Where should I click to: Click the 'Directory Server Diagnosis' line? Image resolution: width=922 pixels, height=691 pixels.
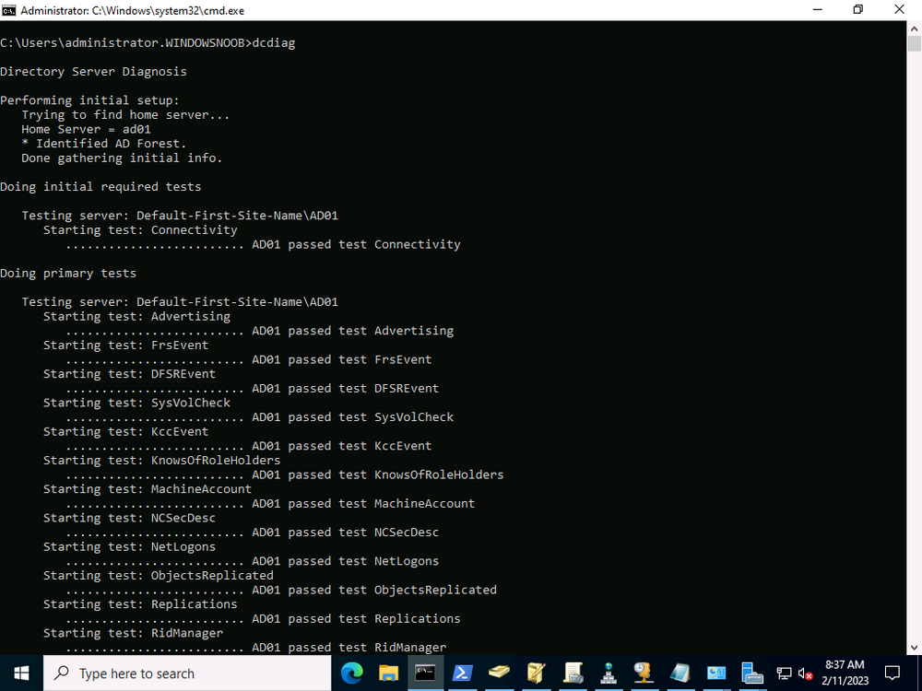[93, 72]
